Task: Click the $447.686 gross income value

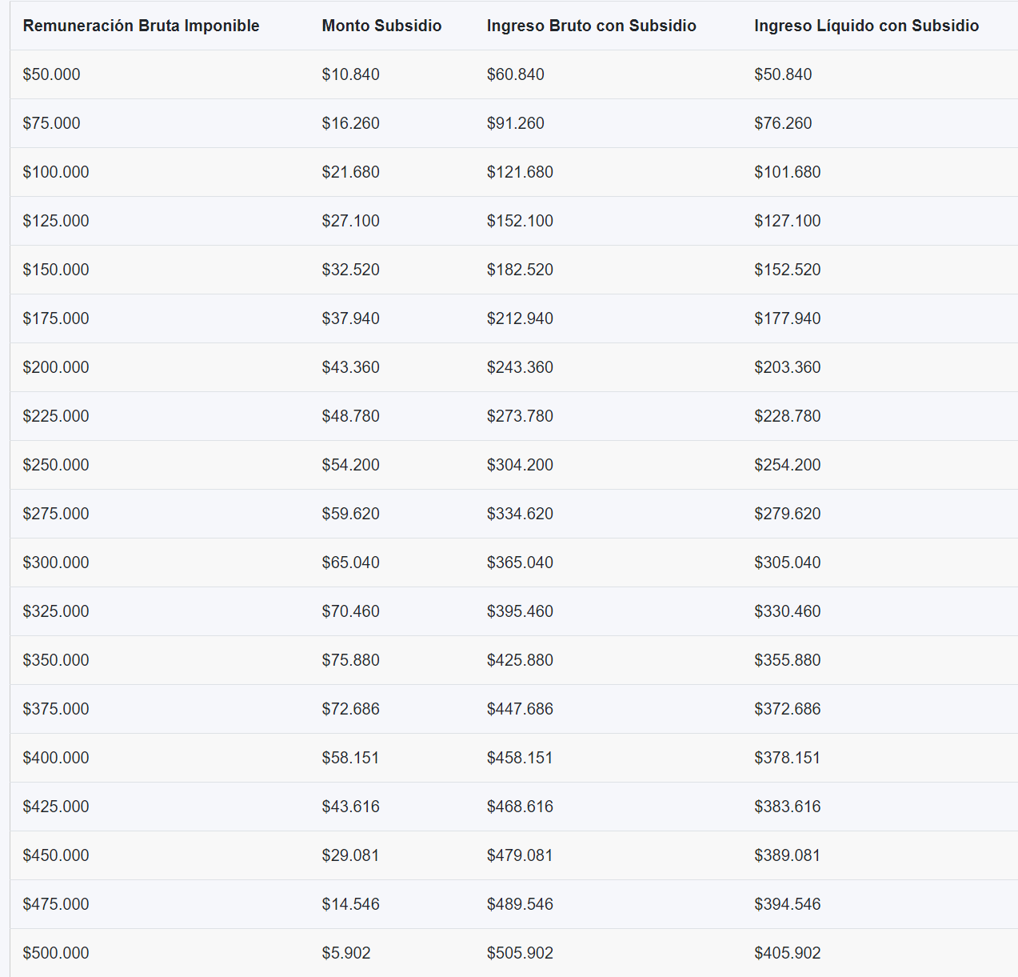Action: pyautogui.click(x=520, y=709)
